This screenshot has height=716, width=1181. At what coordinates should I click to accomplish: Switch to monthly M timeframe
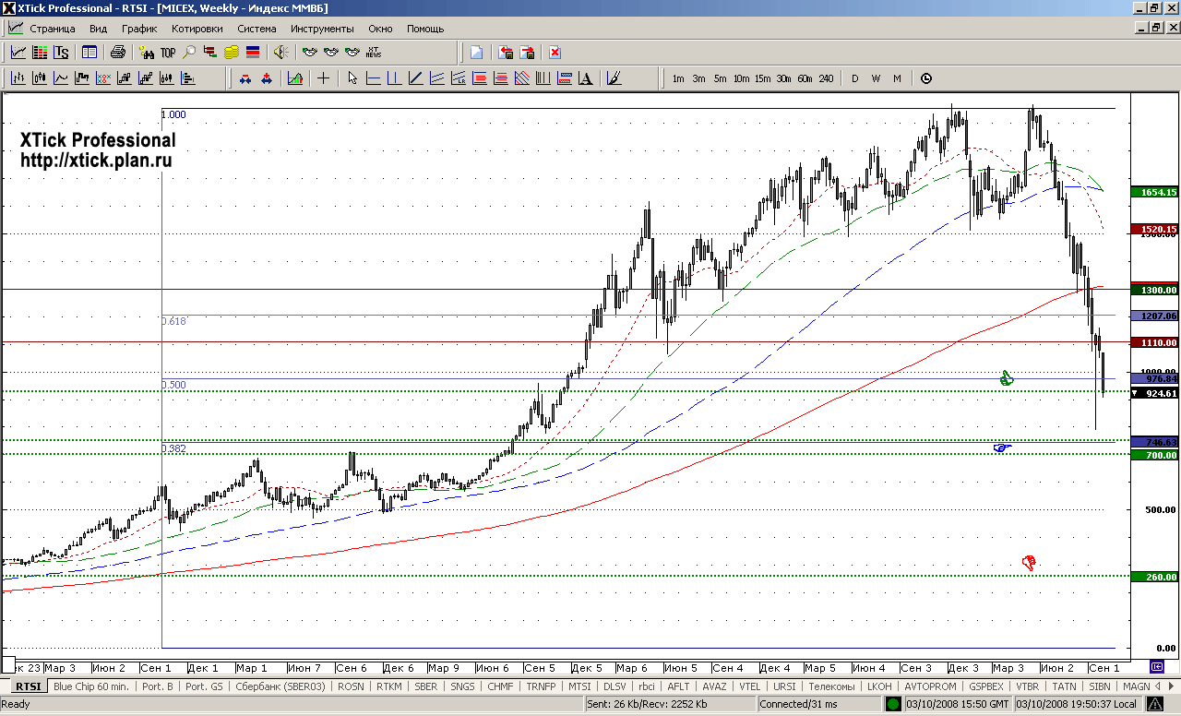tap(897, 78)
